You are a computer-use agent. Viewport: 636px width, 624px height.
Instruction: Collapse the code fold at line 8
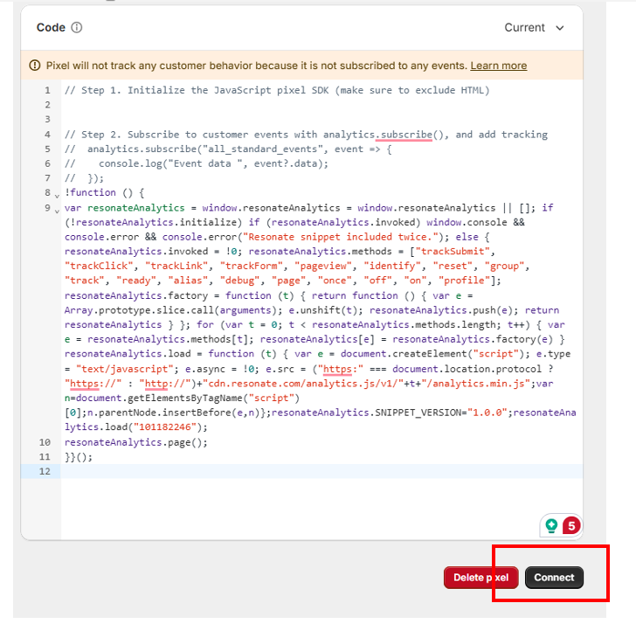(x=57, y=196)
